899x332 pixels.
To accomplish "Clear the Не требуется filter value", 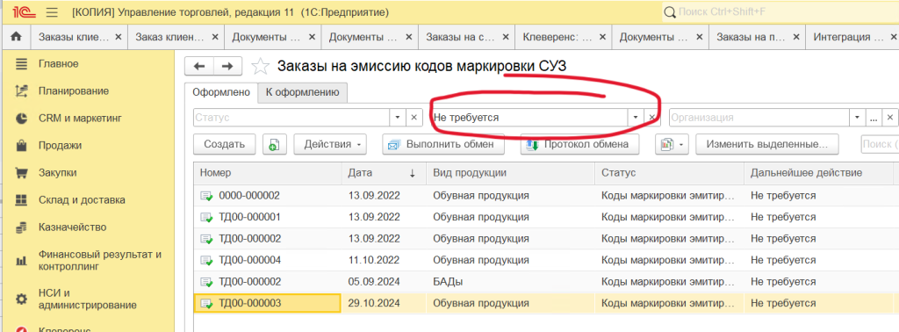I will [x=651, y=117].
